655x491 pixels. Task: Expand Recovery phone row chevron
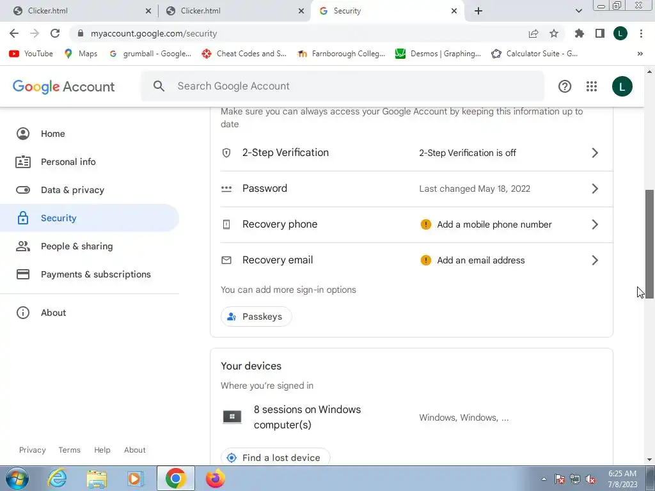(x=595, y=224)
